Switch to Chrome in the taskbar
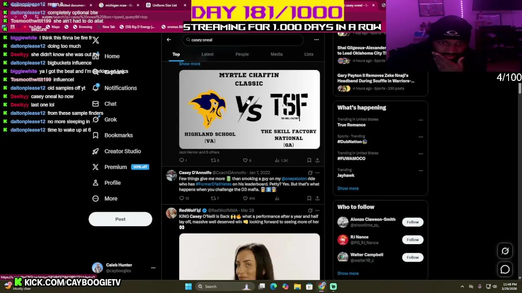522x293 pixels. pos(321,286)
